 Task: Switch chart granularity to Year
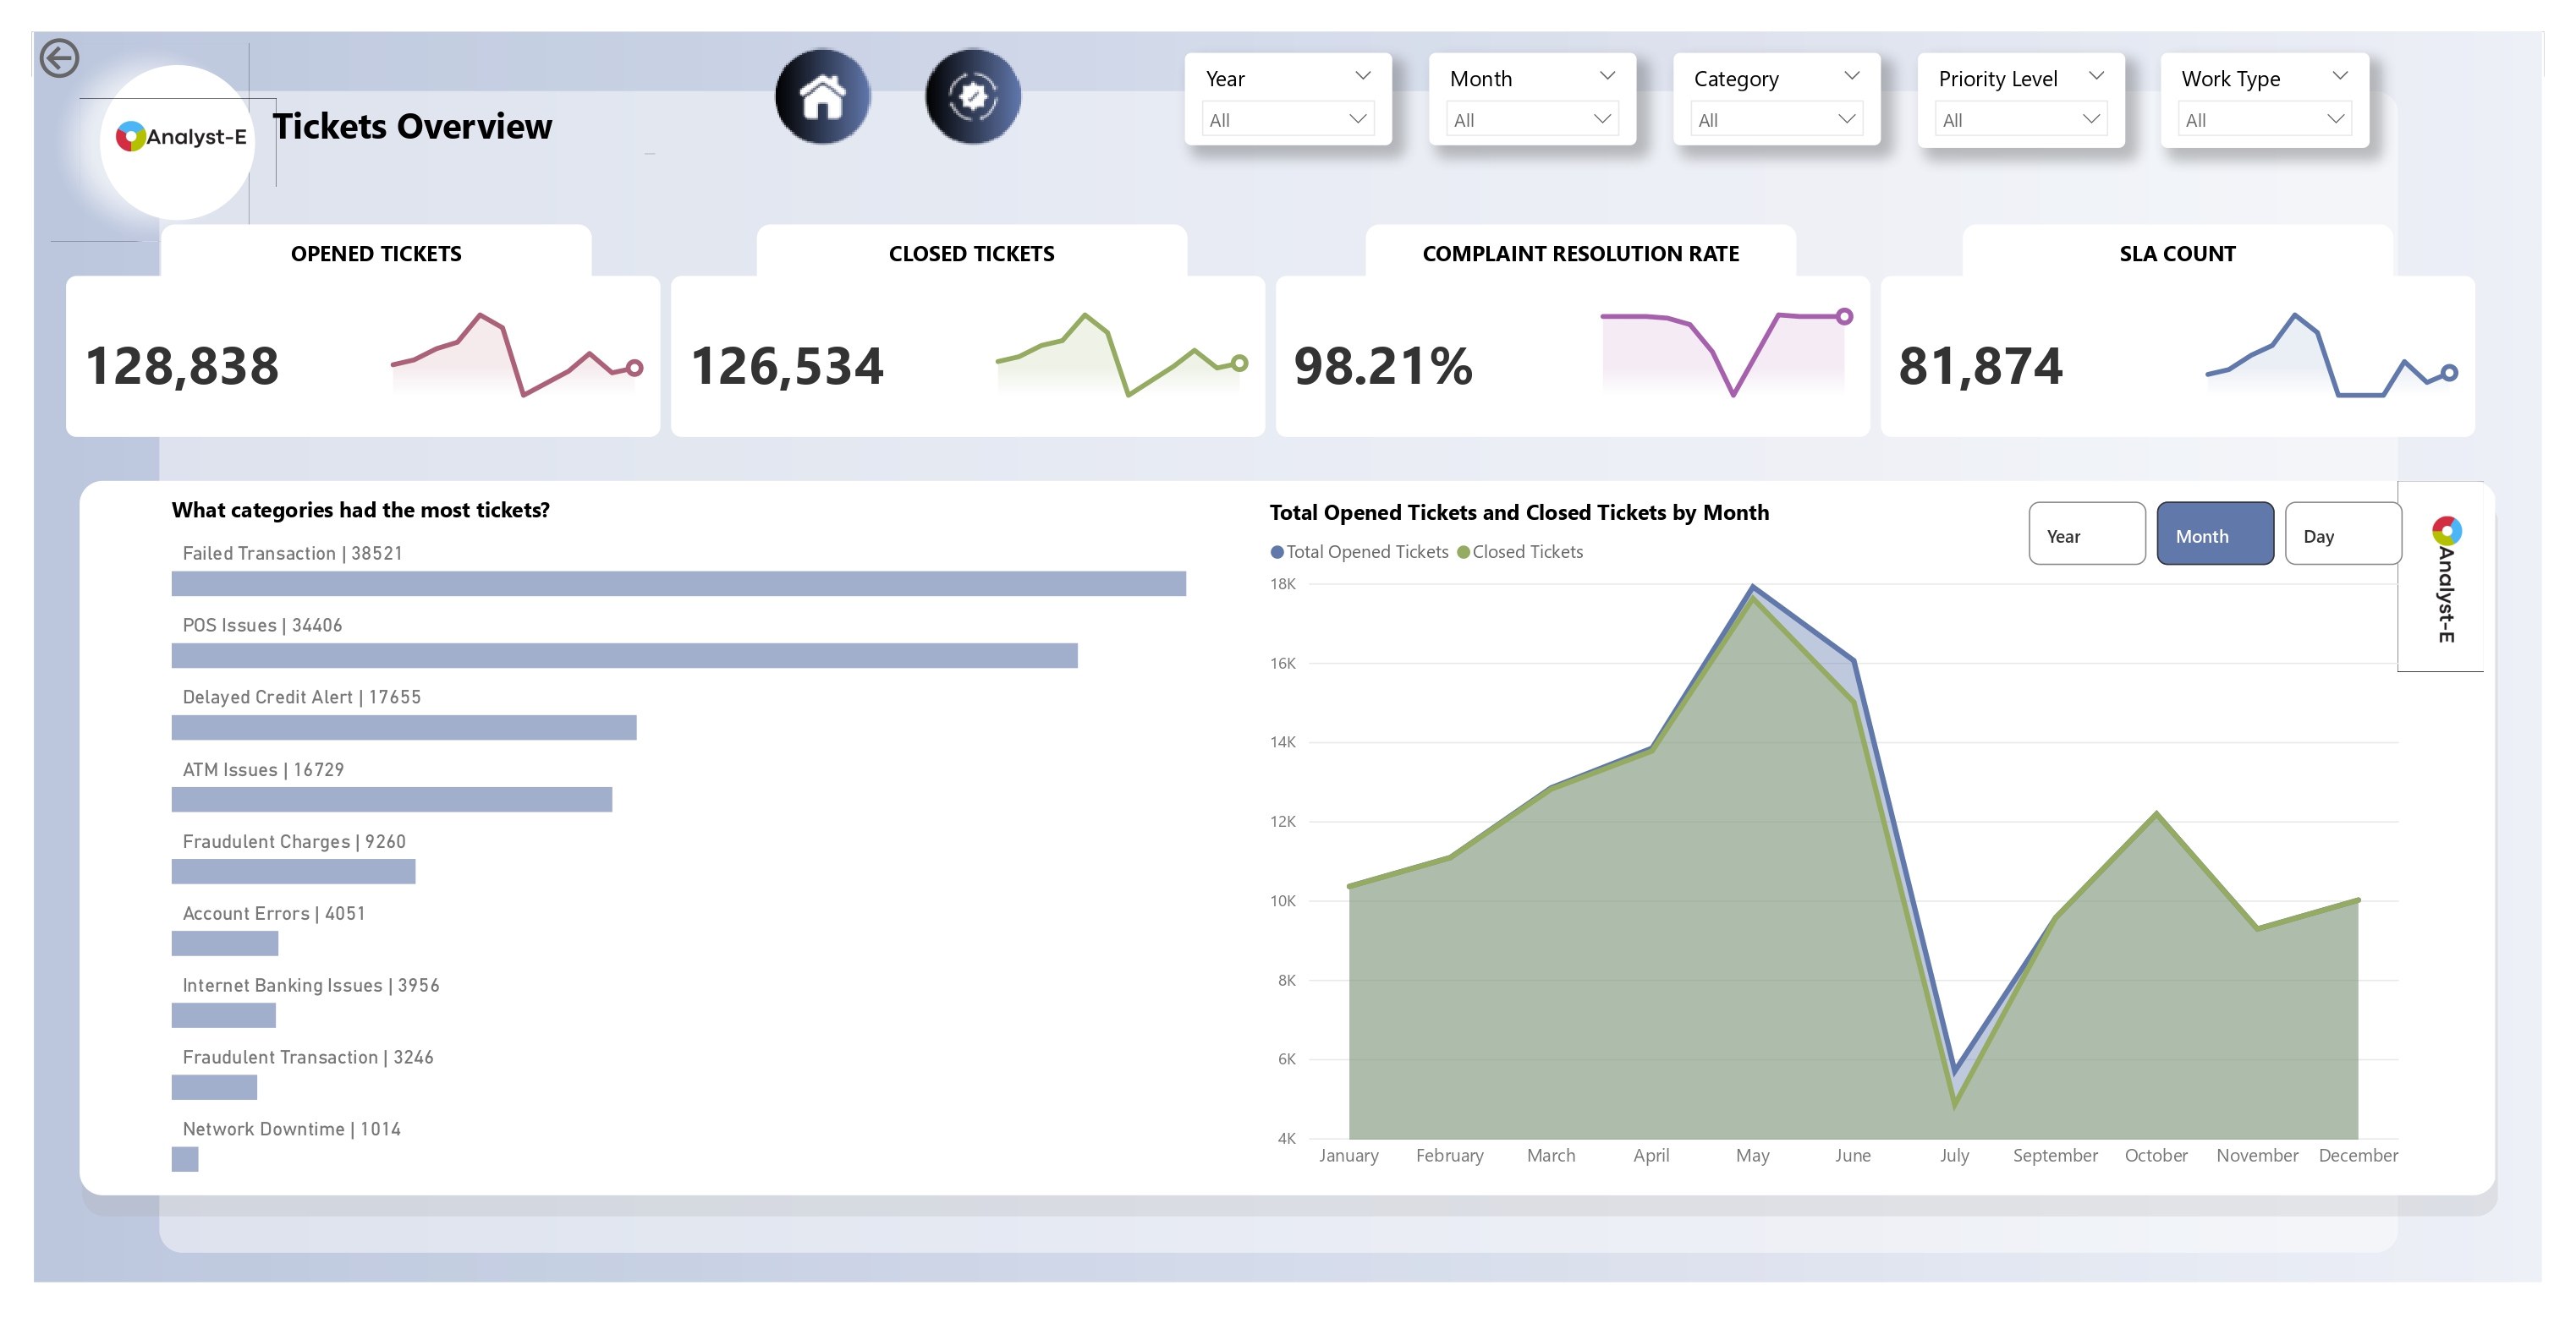(2086, 534)
